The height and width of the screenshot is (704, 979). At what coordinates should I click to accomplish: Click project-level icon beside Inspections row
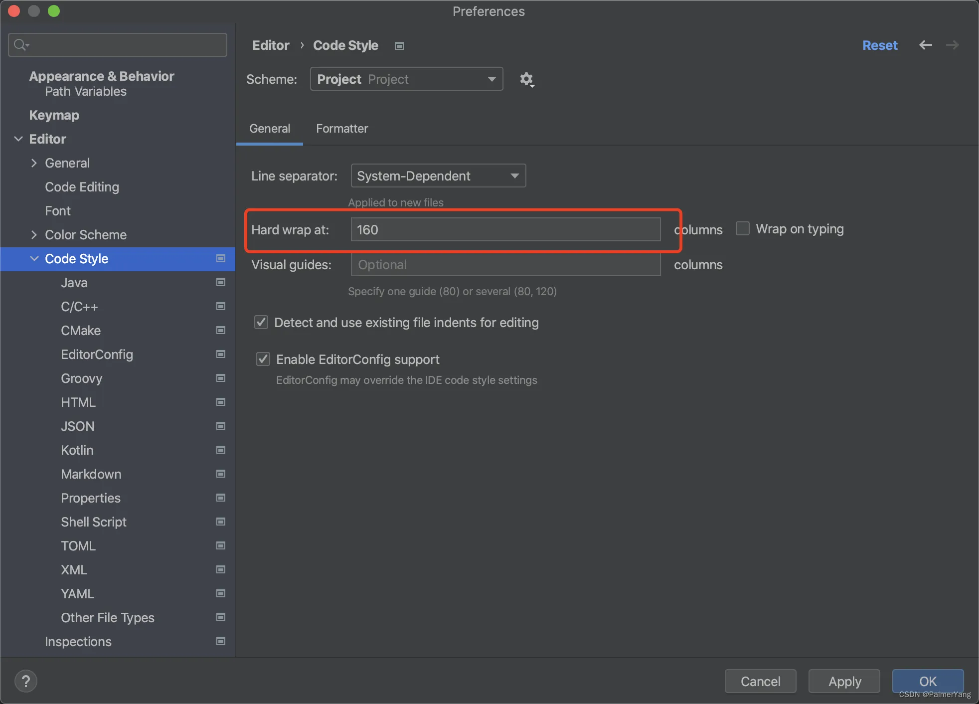pos(220,642)
